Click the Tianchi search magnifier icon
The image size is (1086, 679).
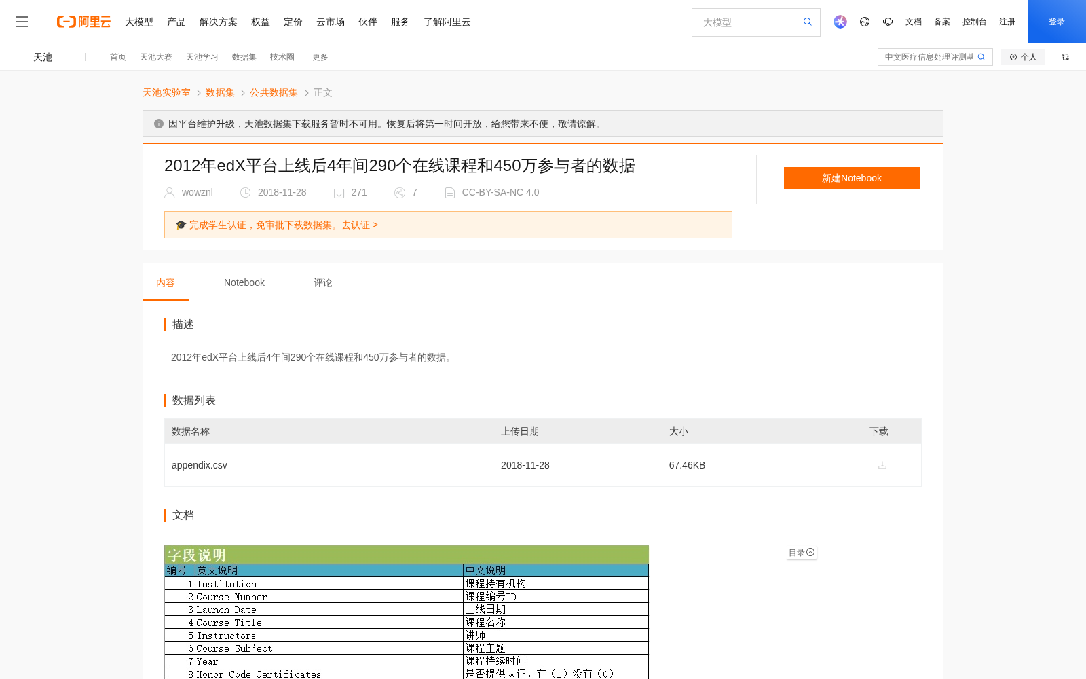(981, 57)
